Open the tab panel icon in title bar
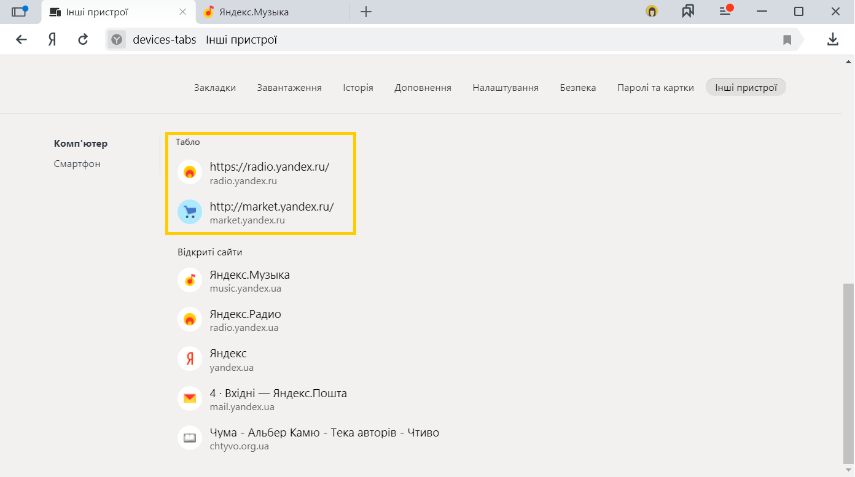 (x=20, y=11)
